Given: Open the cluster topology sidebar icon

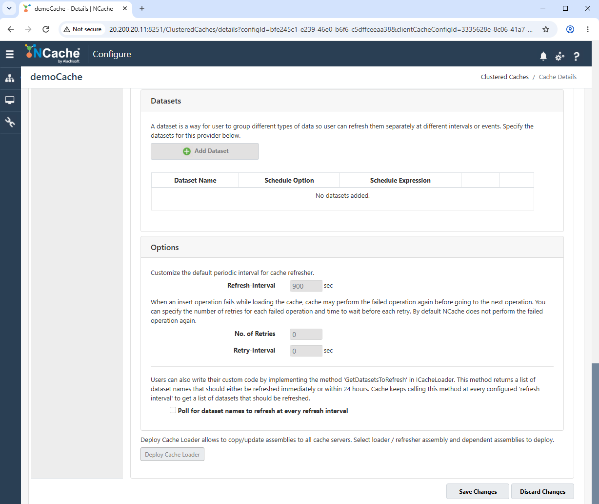Looking at the screenshot, I should click(x=10, y=78).
